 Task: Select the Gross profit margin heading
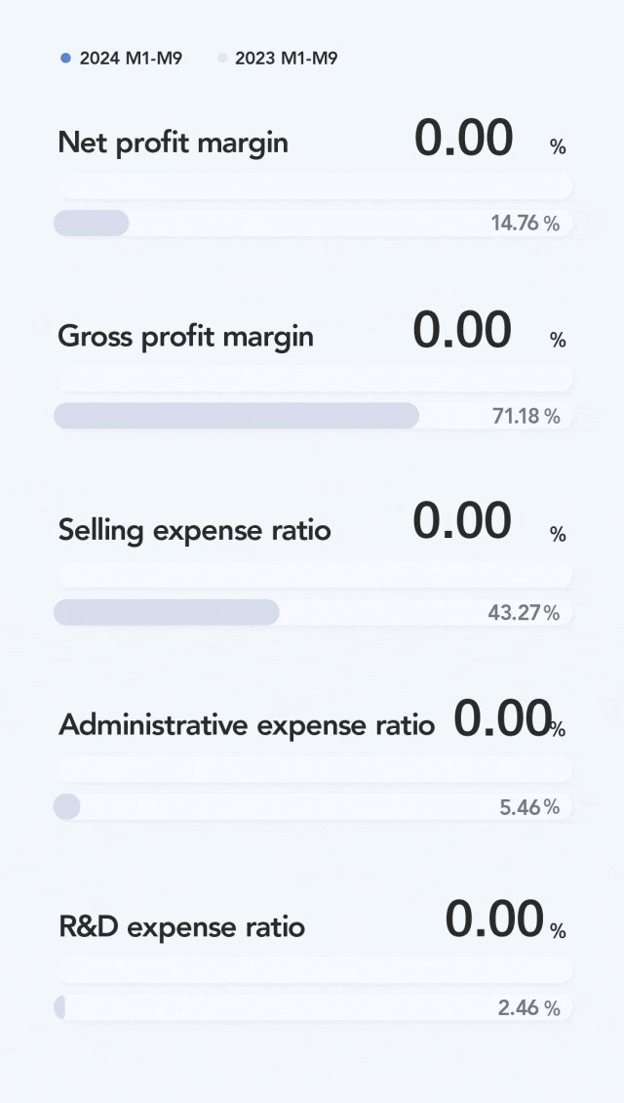[x=186, y=337]
